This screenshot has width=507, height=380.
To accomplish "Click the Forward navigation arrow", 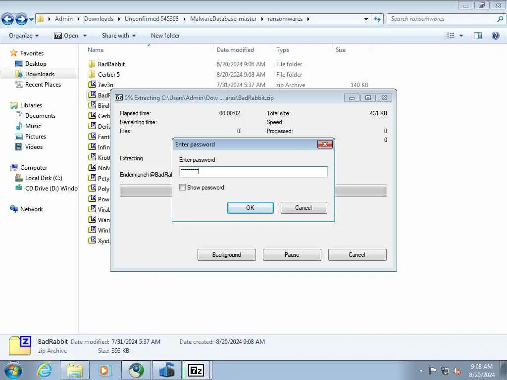I will (x=21, y=19).
